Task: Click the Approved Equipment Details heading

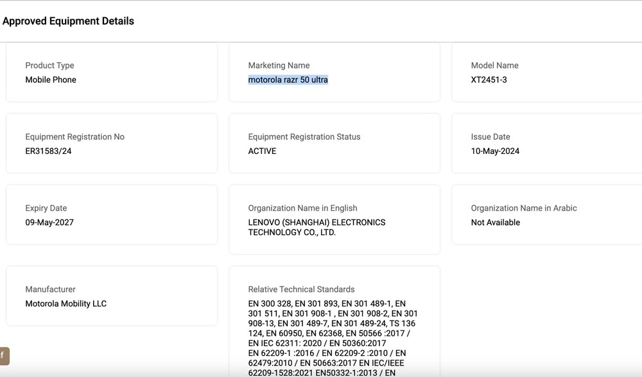Action: point(69,21)
